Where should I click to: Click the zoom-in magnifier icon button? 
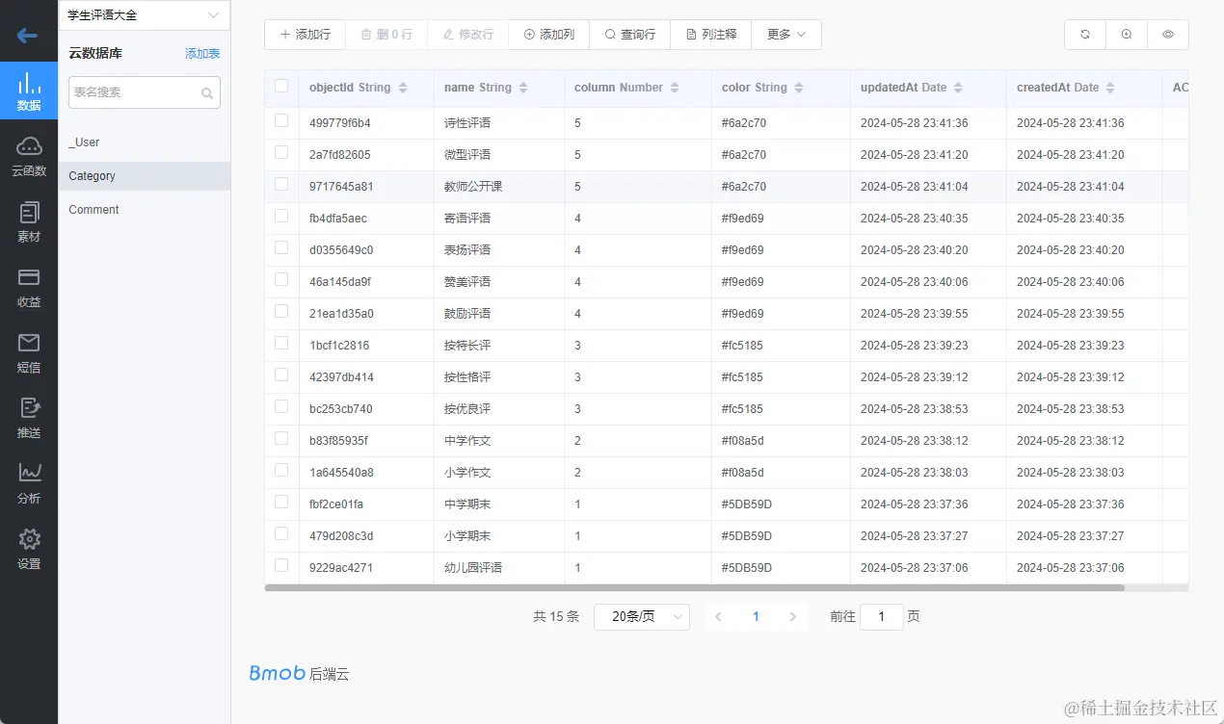(1127, 34)
